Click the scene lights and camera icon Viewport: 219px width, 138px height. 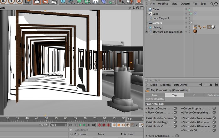(95, 2)
